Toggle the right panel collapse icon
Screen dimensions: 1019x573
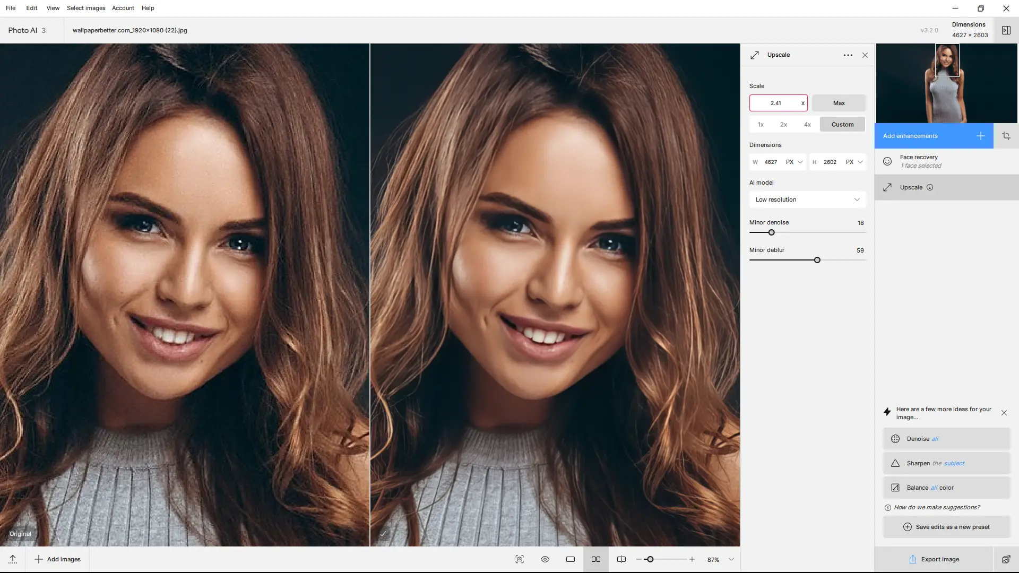tap(1006, 30)
